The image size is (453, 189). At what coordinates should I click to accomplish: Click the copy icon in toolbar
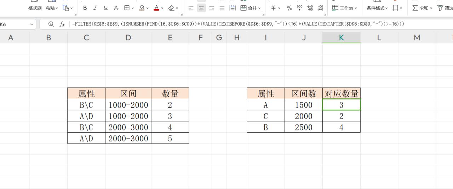click(x=65, y=8)
